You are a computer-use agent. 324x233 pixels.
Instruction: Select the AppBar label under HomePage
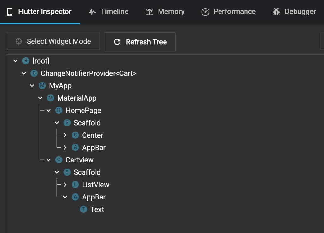tap(94, 148)
